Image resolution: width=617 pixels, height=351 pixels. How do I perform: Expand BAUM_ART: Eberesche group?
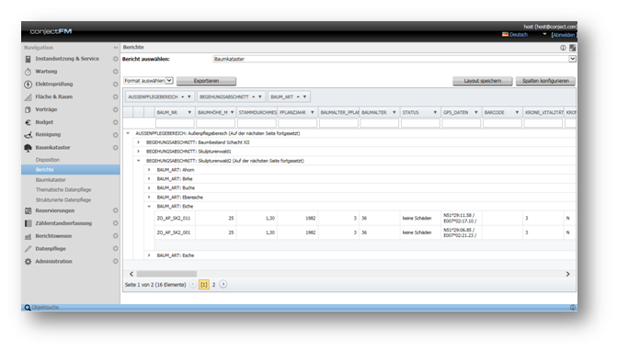(149, 198)
